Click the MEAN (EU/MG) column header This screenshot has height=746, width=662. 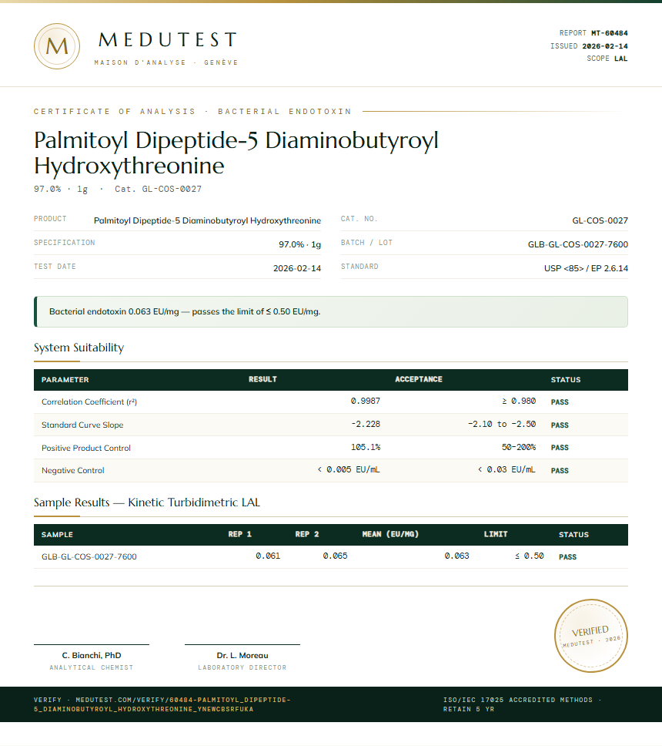coord(390,534)
